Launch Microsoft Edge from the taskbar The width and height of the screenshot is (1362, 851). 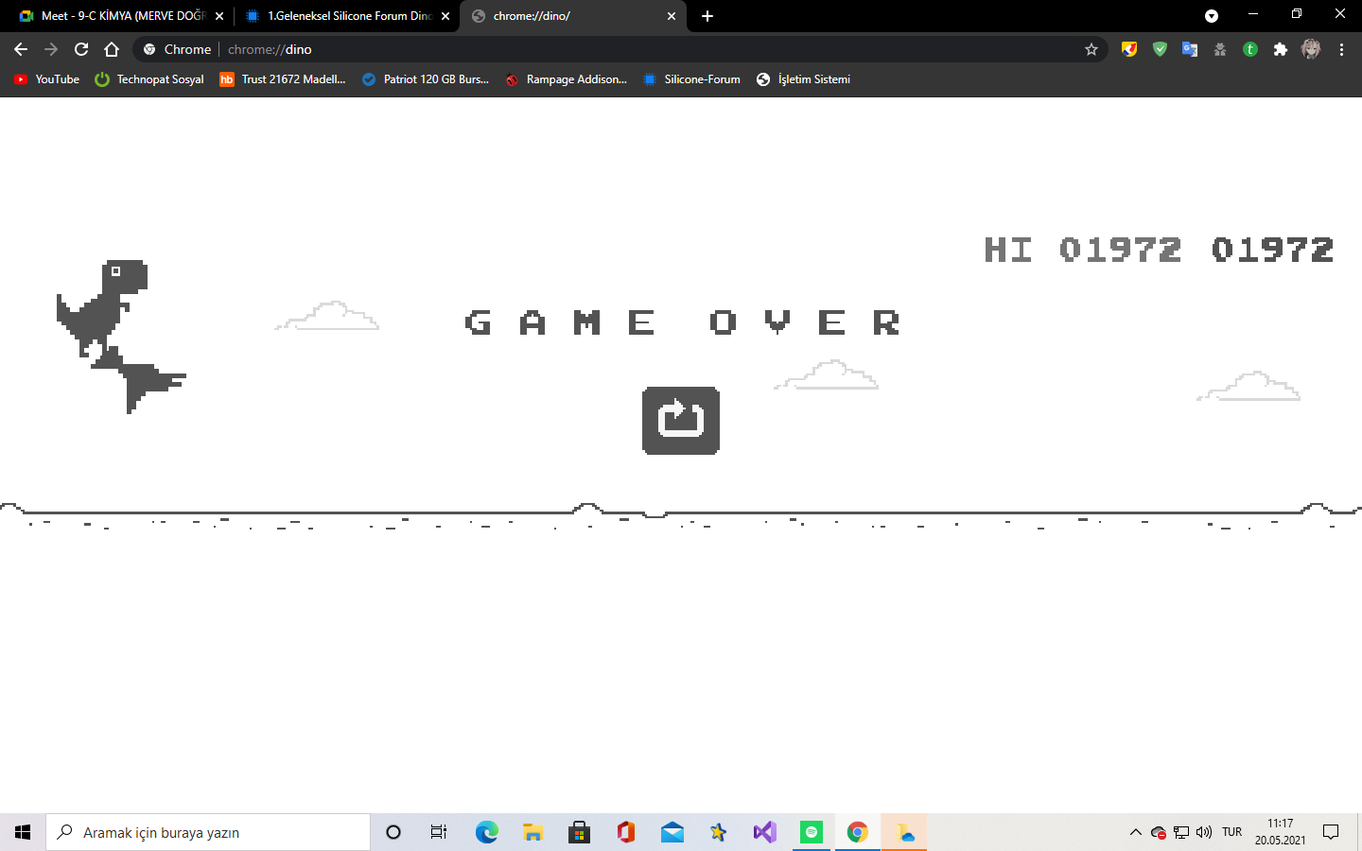pyautogui.click(x=486, y=832)
